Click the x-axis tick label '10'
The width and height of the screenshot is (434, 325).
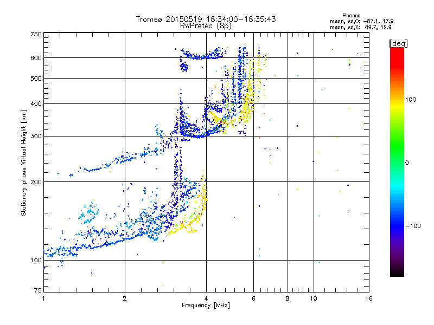(314, 298)
